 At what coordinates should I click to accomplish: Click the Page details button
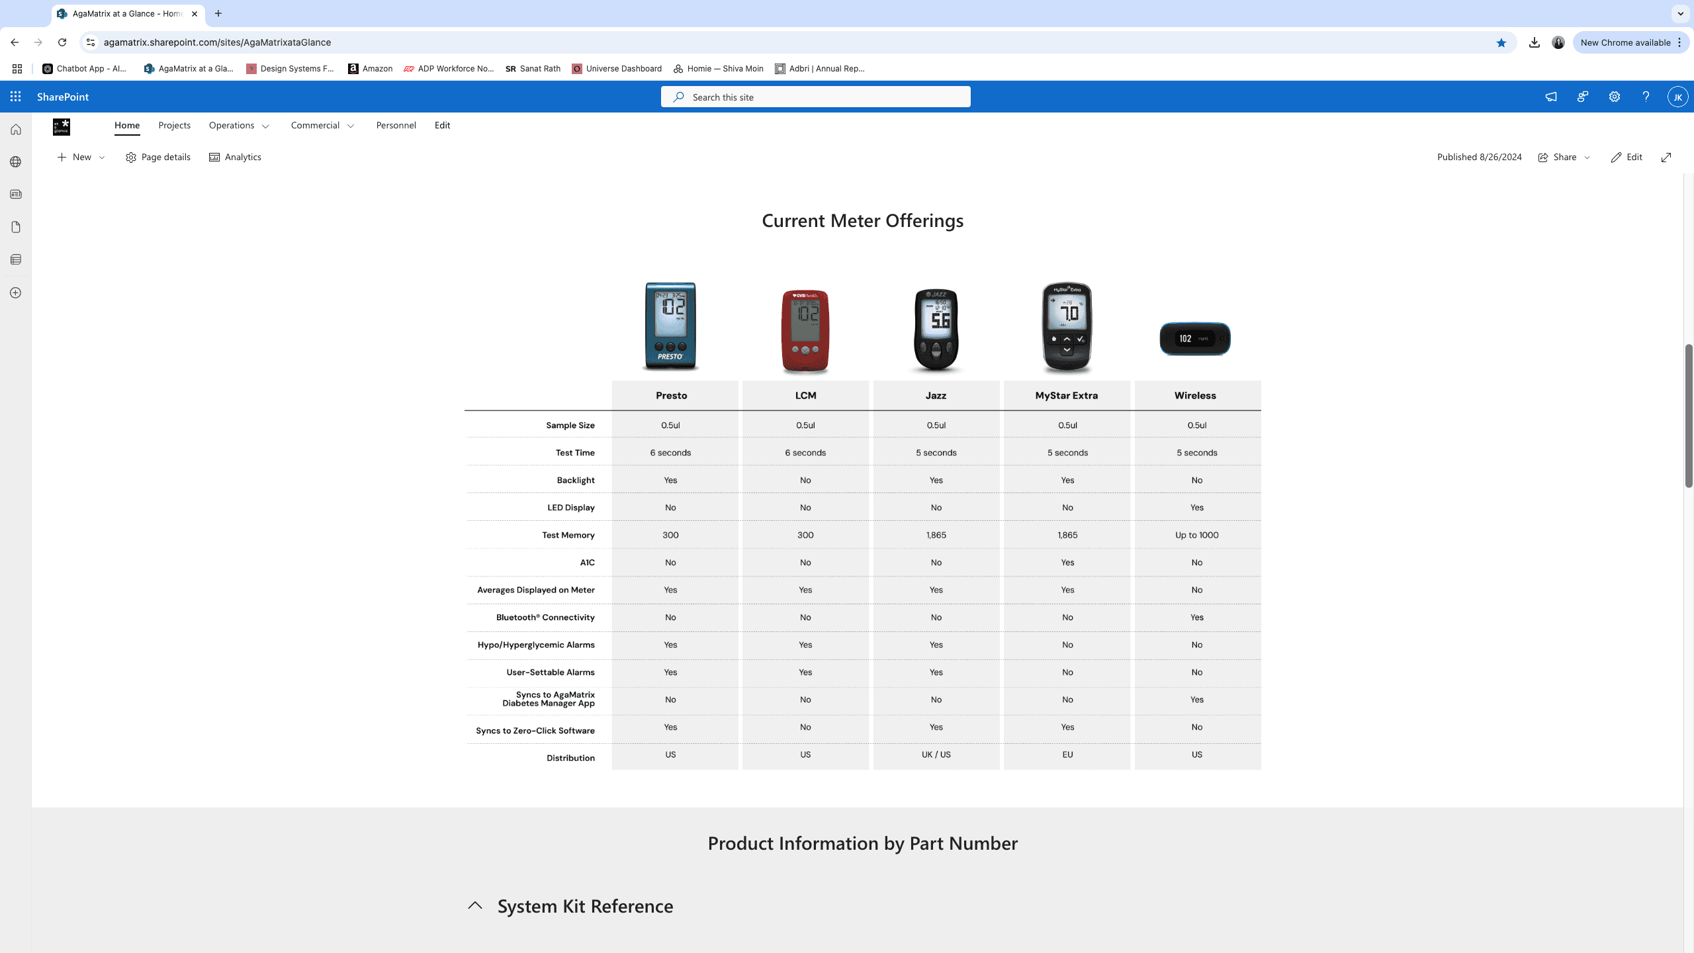(x=157, y=157)
